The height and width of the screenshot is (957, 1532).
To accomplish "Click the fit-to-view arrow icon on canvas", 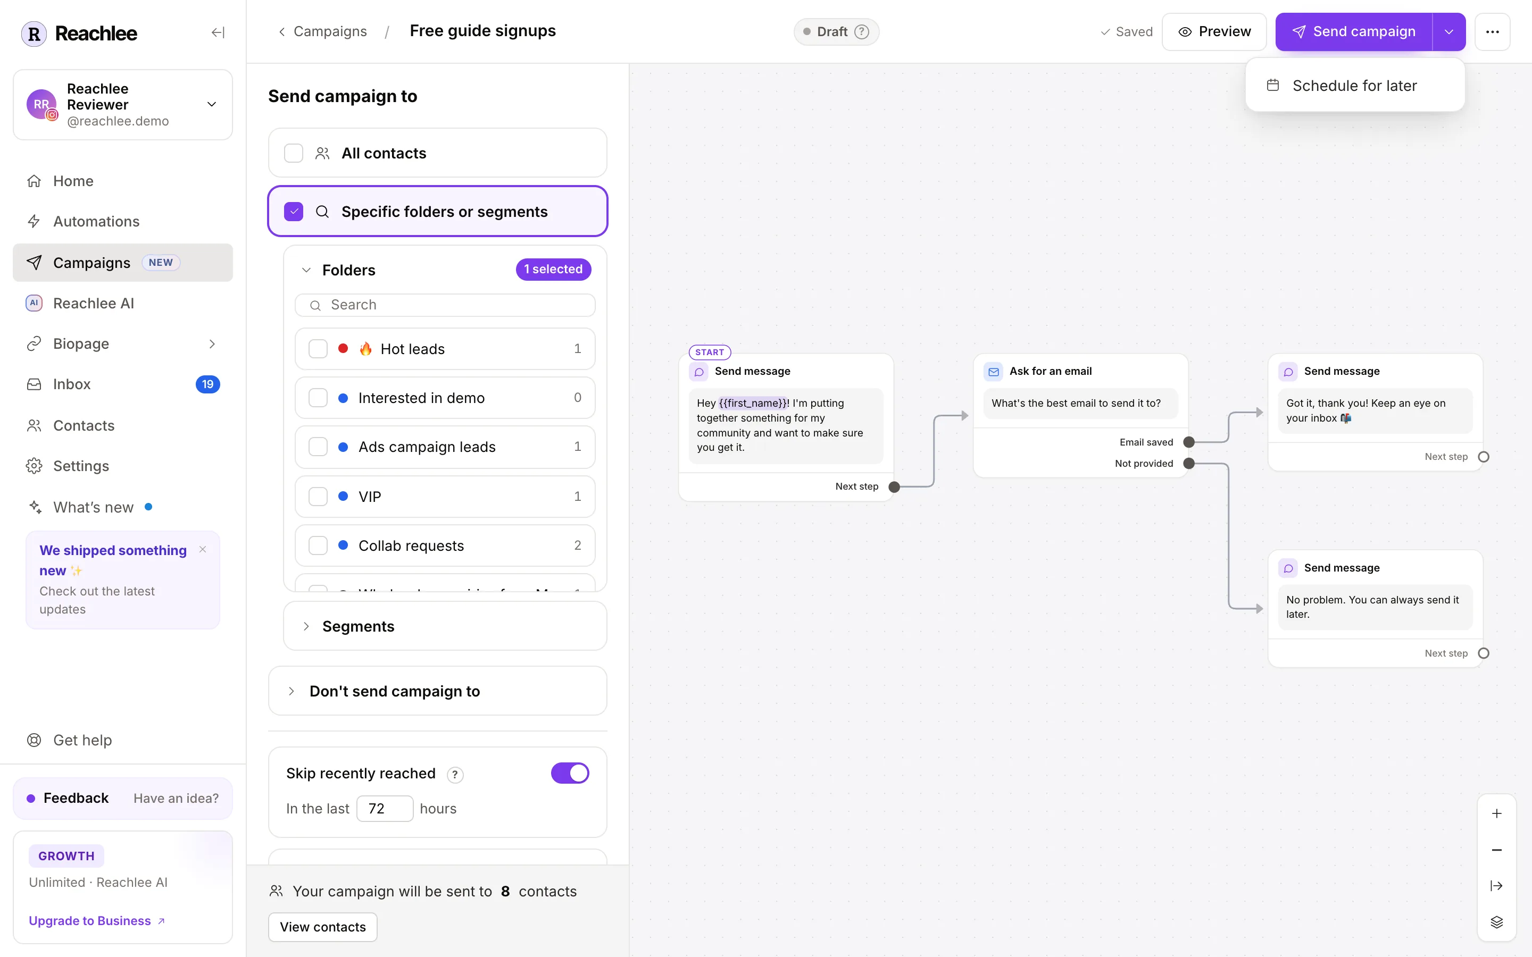I will [1496, 885].
